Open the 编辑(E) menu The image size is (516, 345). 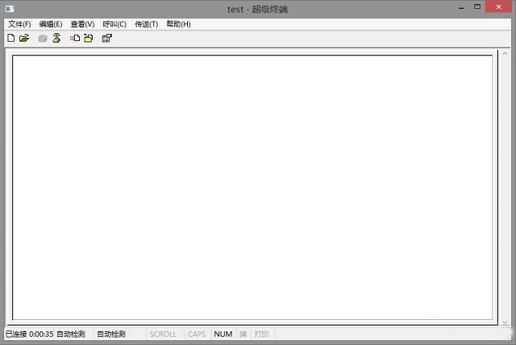coord(51,24)
